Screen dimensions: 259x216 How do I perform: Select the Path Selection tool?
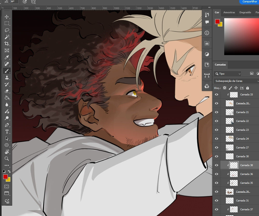[x=6, y=138]
